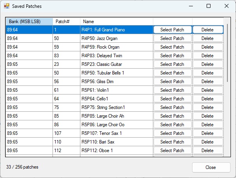Viewport: 236px width, 178px height.
Task: Click the vertical scrollbar thumb
Action: [x=227, y=53]
